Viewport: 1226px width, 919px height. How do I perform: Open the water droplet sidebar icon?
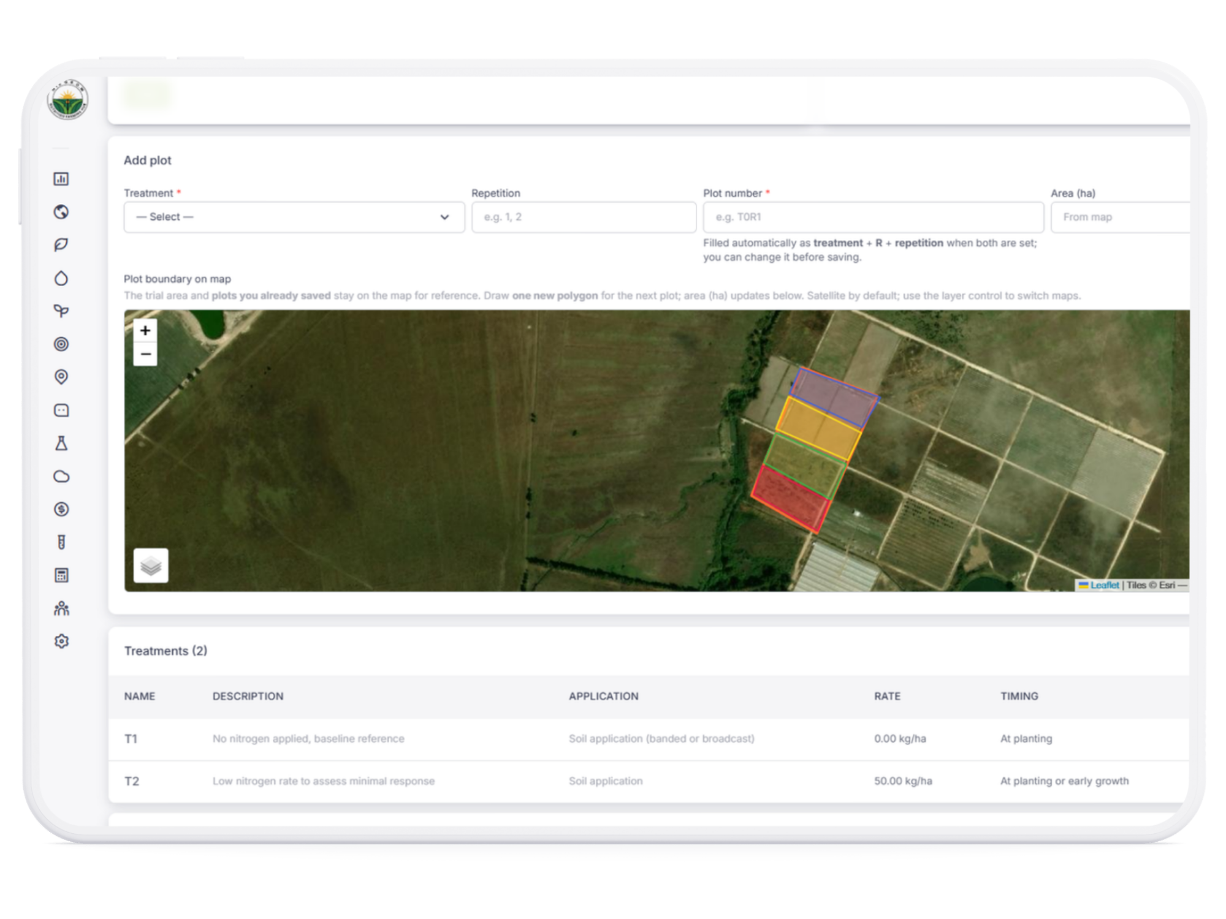click(61, 278)
